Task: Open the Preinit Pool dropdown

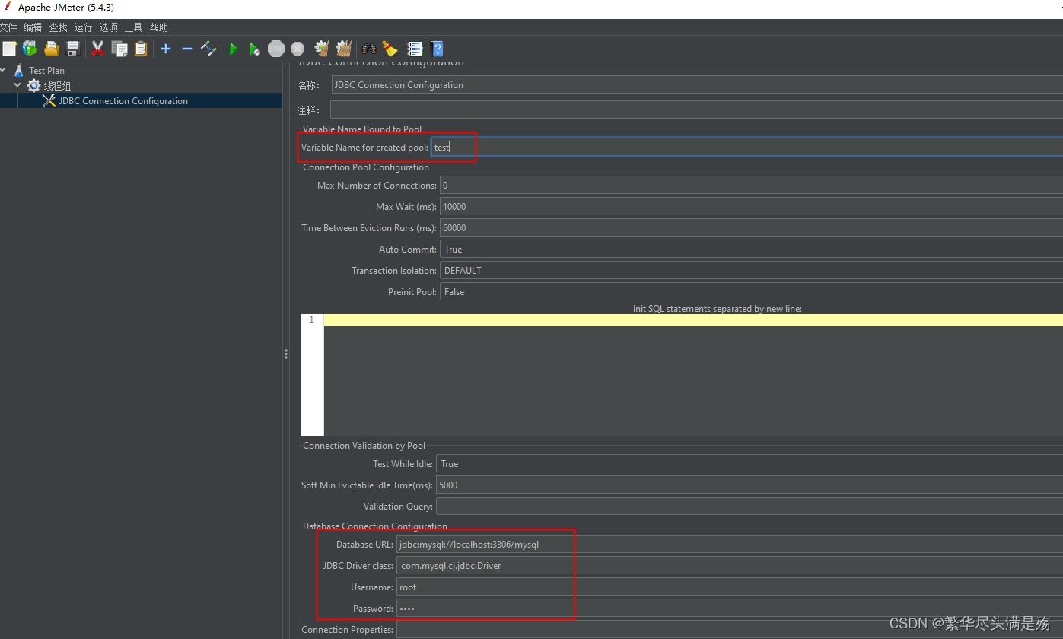Action: [750, 292]
